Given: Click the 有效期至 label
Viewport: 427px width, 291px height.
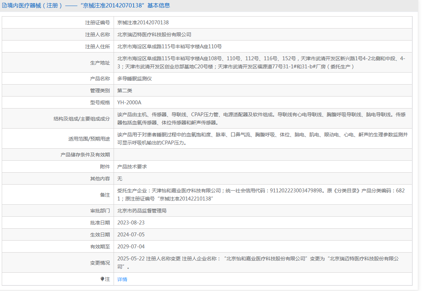Looking at the screenshot, I should pos(100,247).
